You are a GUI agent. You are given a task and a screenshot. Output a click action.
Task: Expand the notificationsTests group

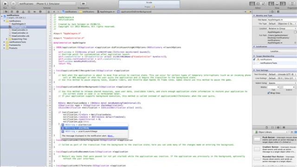click(4, 42)
